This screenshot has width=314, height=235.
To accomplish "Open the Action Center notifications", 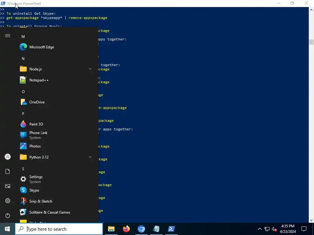I will (304, 229).
